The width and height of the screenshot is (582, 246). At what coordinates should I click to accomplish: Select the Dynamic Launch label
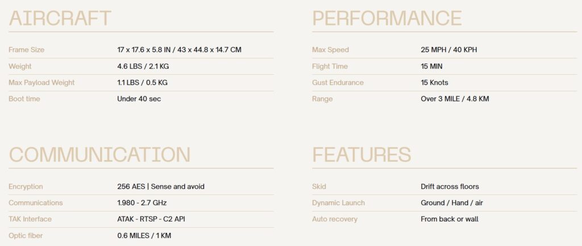pos(339,203)
